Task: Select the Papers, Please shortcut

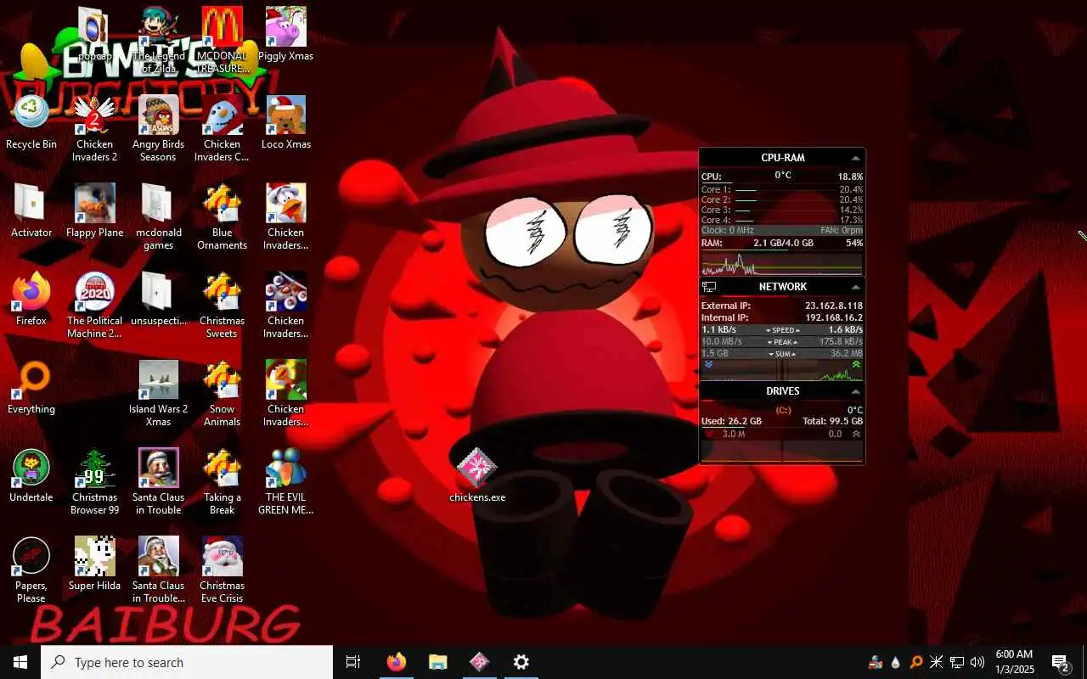Action: 31,570
